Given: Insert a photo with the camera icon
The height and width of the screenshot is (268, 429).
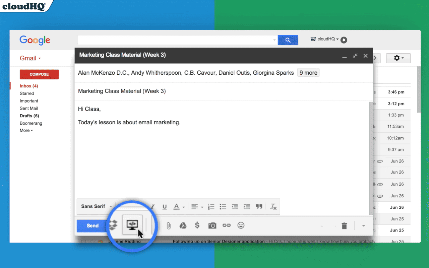Looking at the screenshot, I should [x=212, y=225].
